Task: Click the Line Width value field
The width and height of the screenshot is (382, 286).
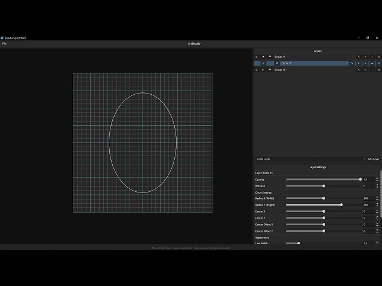Action: pos(369,244)
